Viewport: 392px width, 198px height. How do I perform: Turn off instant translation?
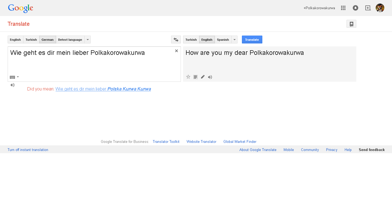pos(28,150)
